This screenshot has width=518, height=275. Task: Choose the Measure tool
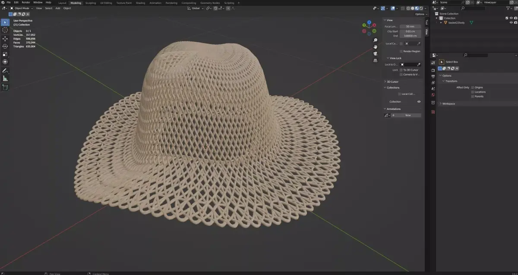[5, 78]
